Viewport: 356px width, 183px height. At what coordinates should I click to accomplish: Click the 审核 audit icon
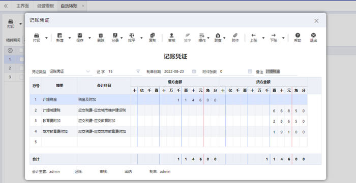tap(172, 38)
